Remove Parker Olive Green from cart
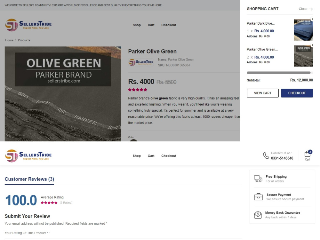320x240 pixels. (312, 45)
